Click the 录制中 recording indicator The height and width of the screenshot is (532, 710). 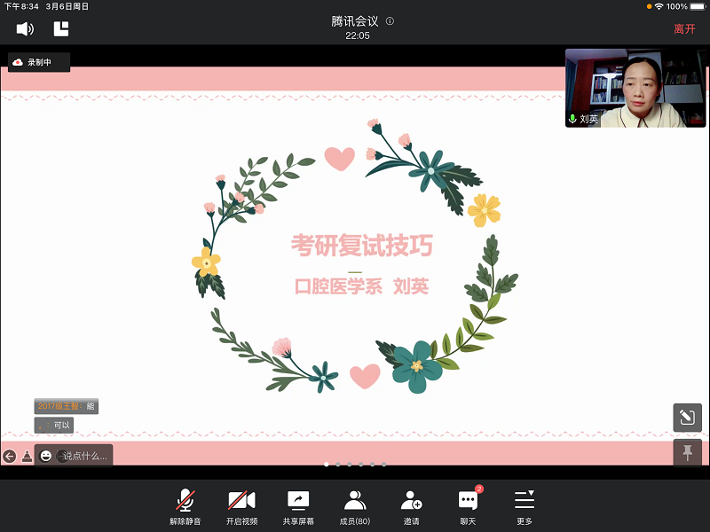(39, 62)
